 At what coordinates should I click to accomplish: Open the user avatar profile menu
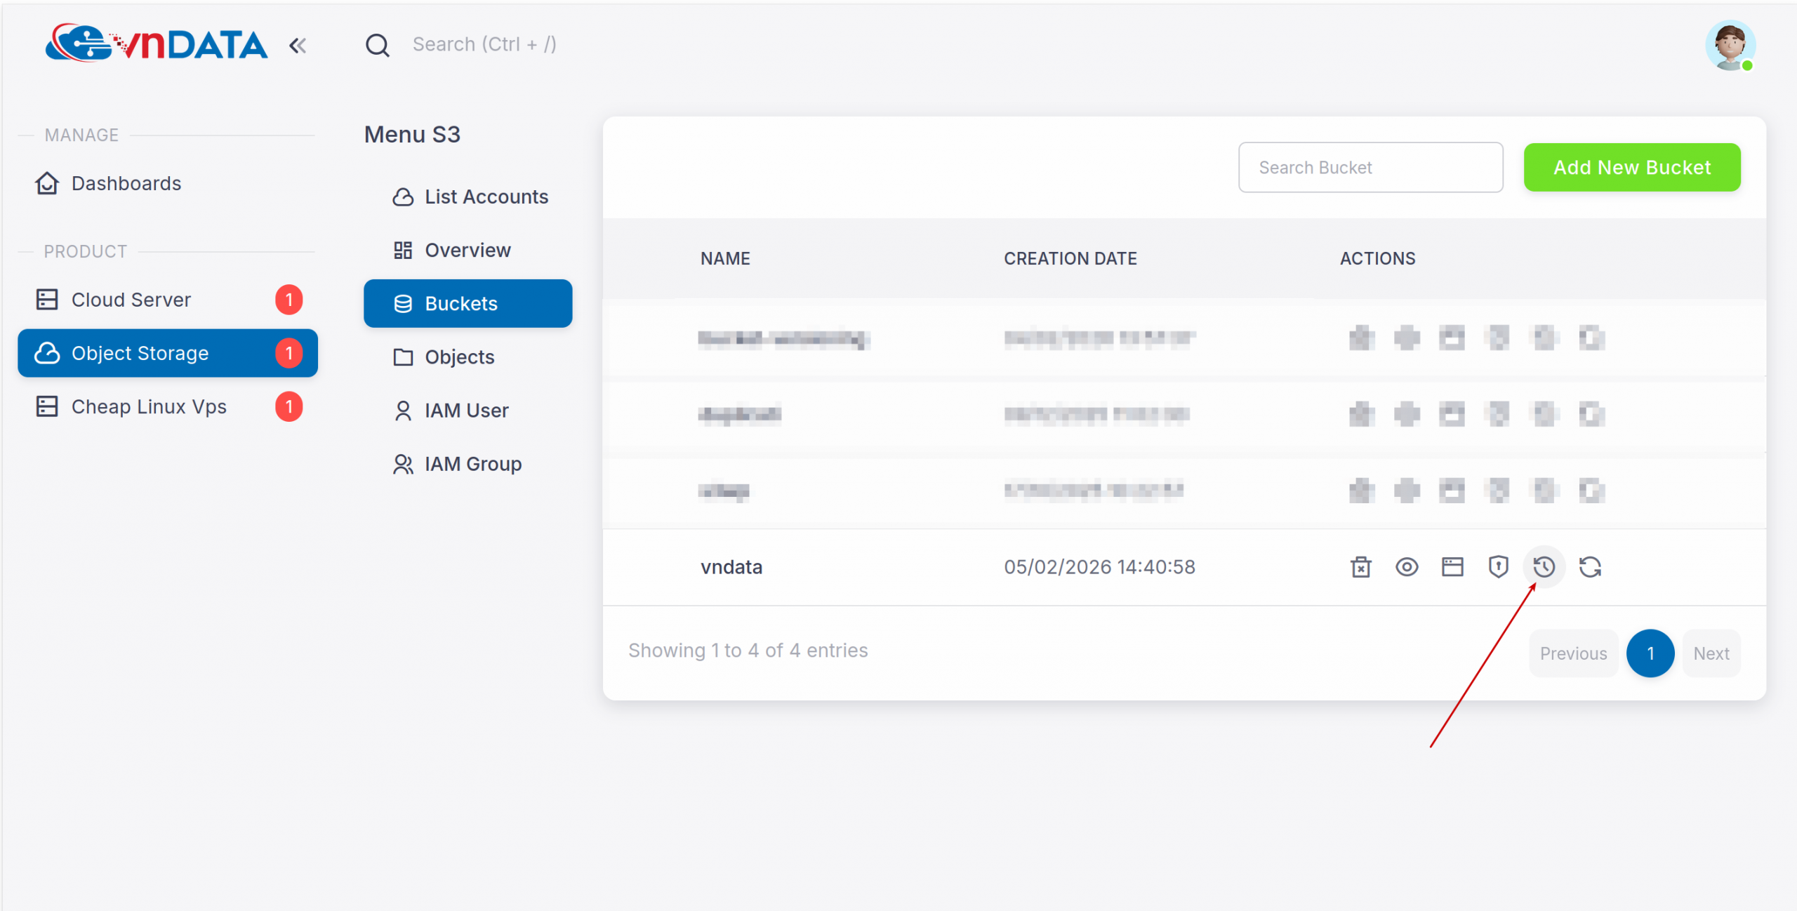[1730, 45]
